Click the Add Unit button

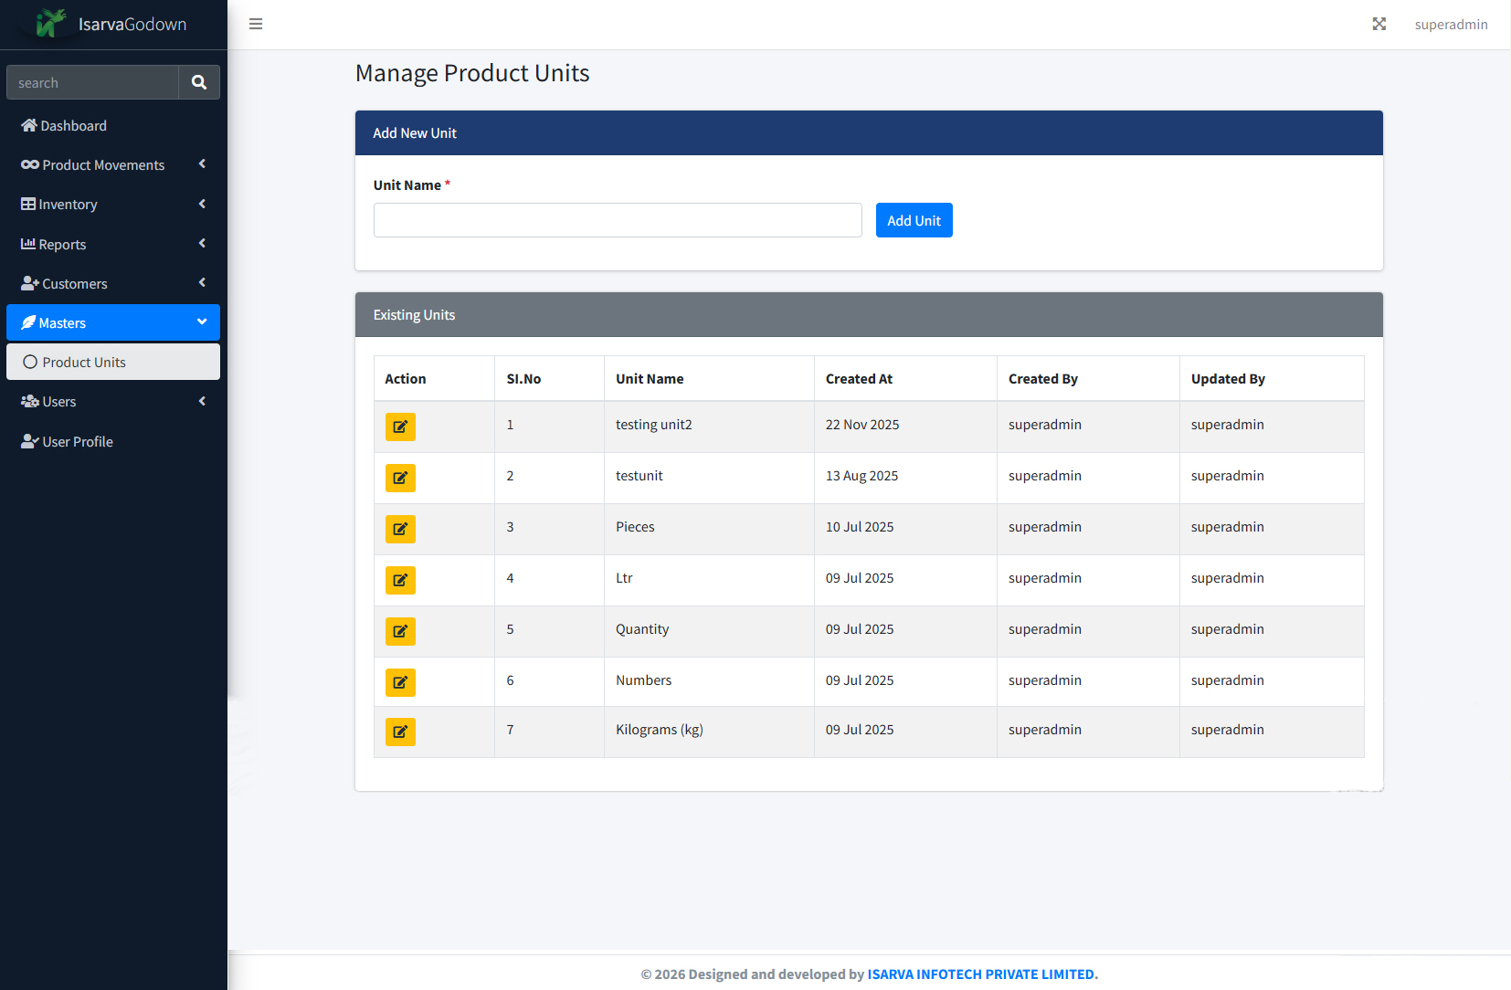point(914,220)
